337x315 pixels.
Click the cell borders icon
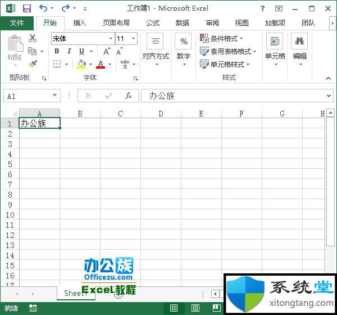click(x=57, y=64)
